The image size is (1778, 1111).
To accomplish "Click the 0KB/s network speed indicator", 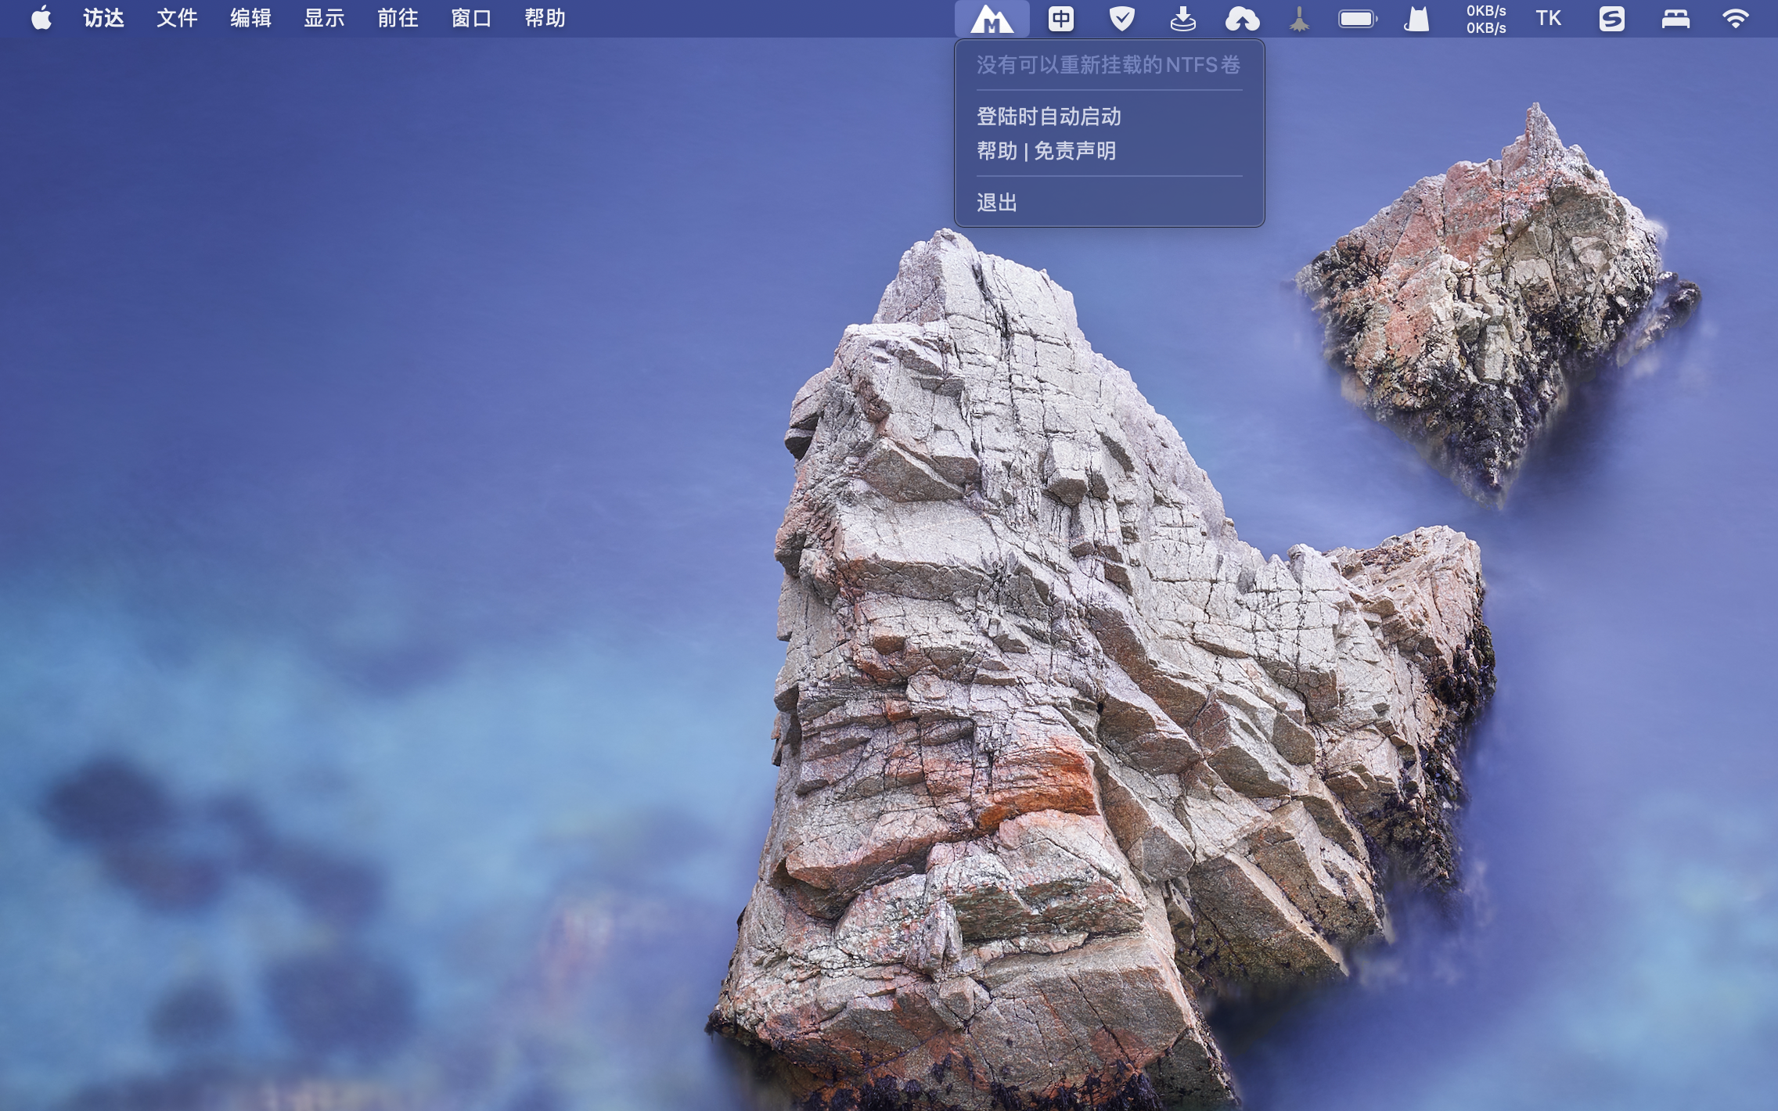I will coord(1486,19).
